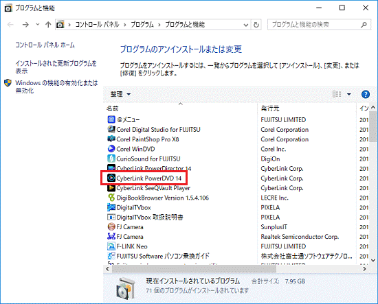The width and height of the screenshot is (378, 304).
Task: Click the refresh button beside address bar
Action: click(256, 25)
